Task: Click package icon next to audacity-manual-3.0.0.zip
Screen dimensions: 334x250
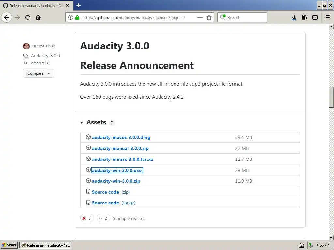Action: (88, 148)
